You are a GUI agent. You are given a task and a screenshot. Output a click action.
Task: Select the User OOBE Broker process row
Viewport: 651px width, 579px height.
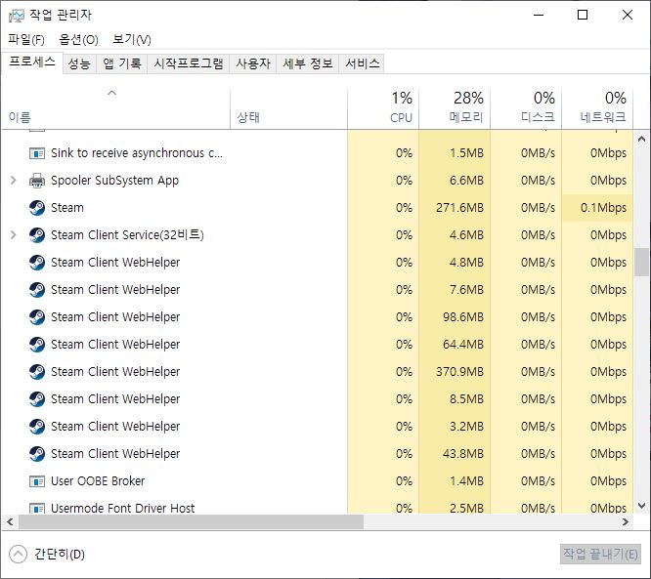[x=318, y=481]
